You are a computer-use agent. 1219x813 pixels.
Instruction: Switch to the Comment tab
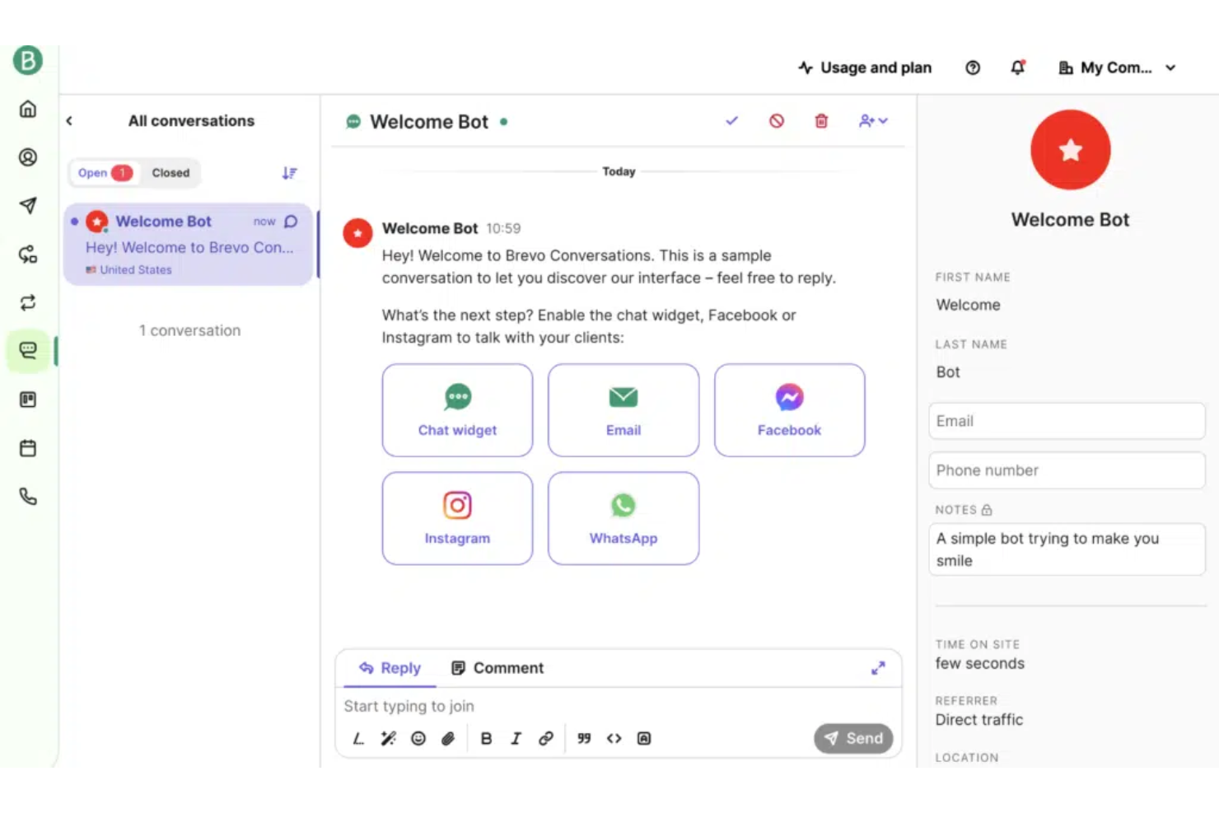[497, 668]
